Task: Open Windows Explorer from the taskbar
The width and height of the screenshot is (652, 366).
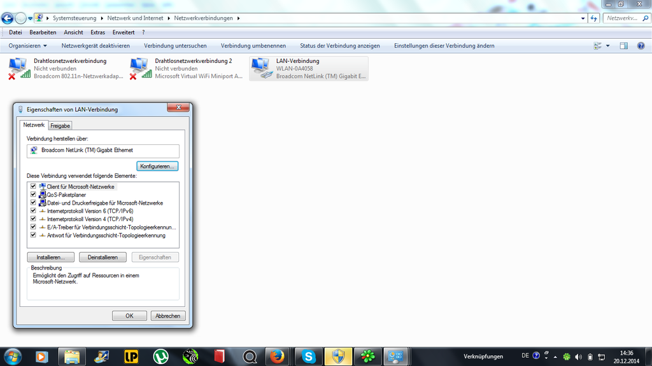Action: click(72, 356)
